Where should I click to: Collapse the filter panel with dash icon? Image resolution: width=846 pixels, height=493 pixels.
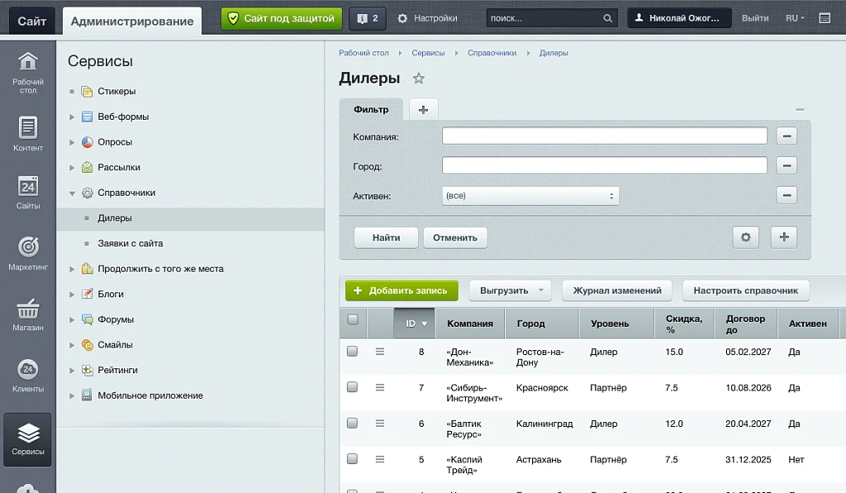coord(800,110)
